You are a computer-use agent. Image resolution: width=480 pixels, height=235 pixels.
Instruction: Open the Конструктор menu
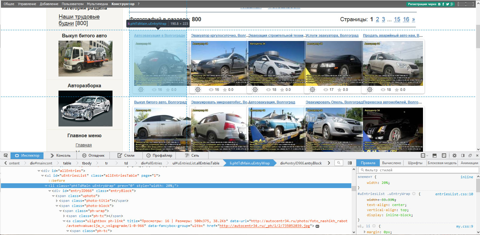(123, 4)
